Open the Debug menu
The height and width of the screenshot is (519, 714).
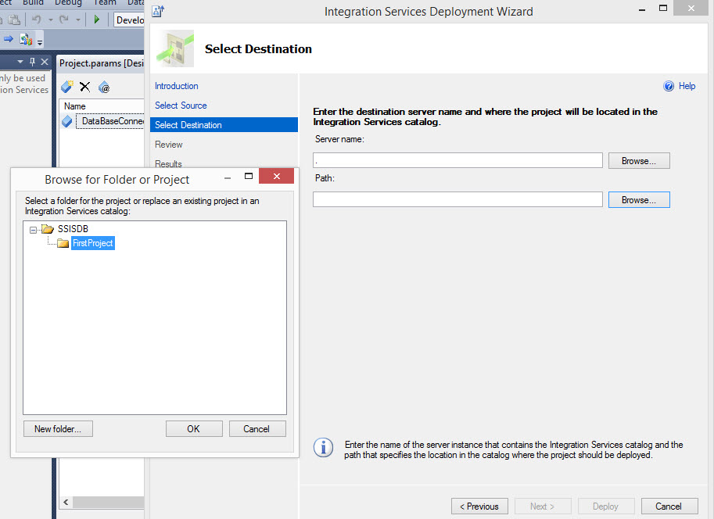click(x=68, y=3)
